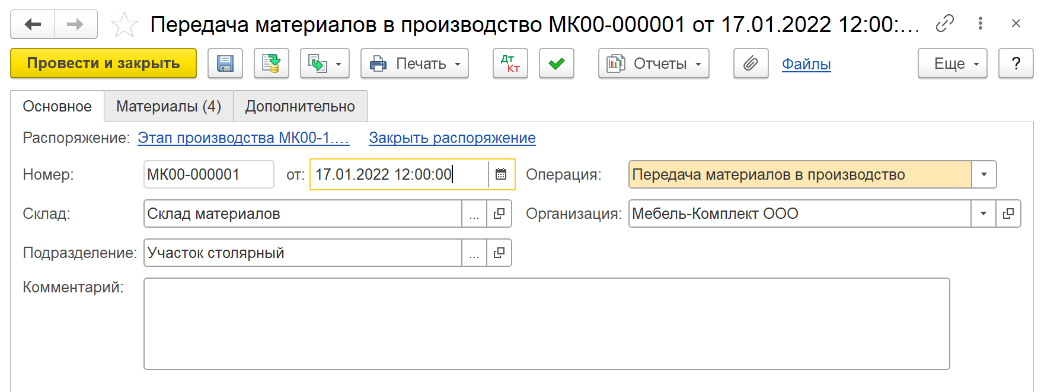
Task: Click the Закрыть распоряжение link
Action: (x=452, y=138)
